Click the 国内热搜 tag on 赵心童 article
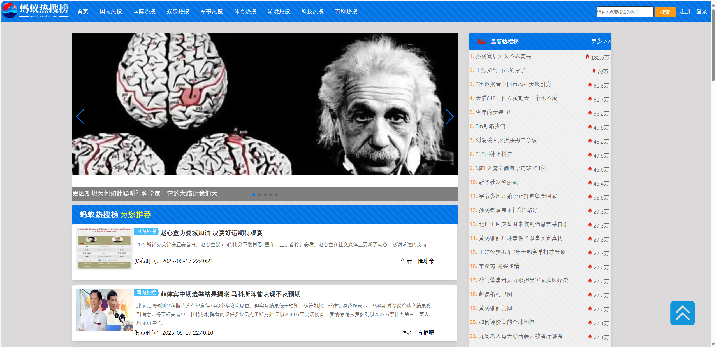Screen dimensions: 716x347 point(146,231)
